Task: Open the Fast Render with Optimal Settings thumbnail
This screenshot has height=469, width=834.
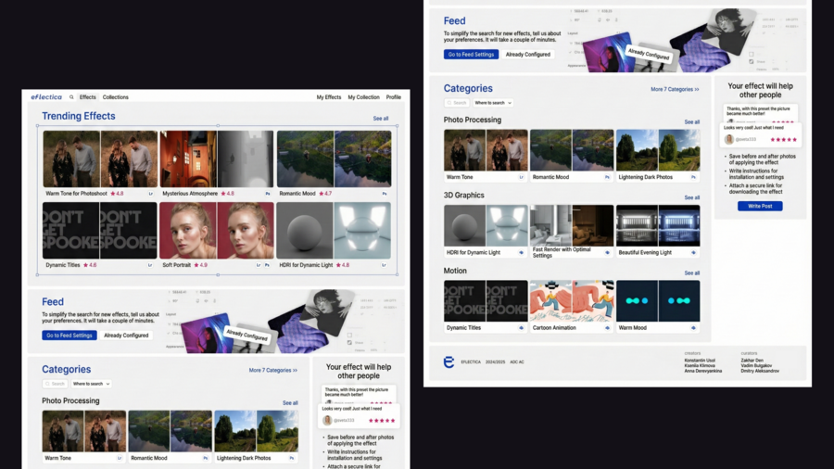Action: point(572,225)
